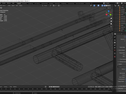
Task: Click the Z axis on navigation gizmo
Action: [x=109, y=11]
